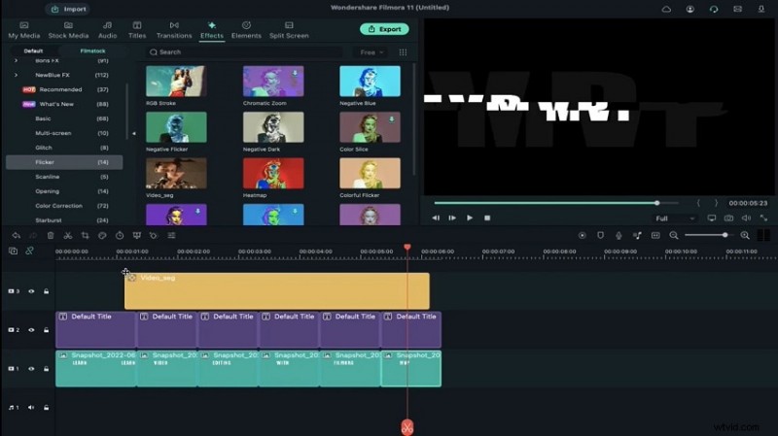Toggle visibility of video track 1
Screen dimensions: 778x436
pos(31,369)
